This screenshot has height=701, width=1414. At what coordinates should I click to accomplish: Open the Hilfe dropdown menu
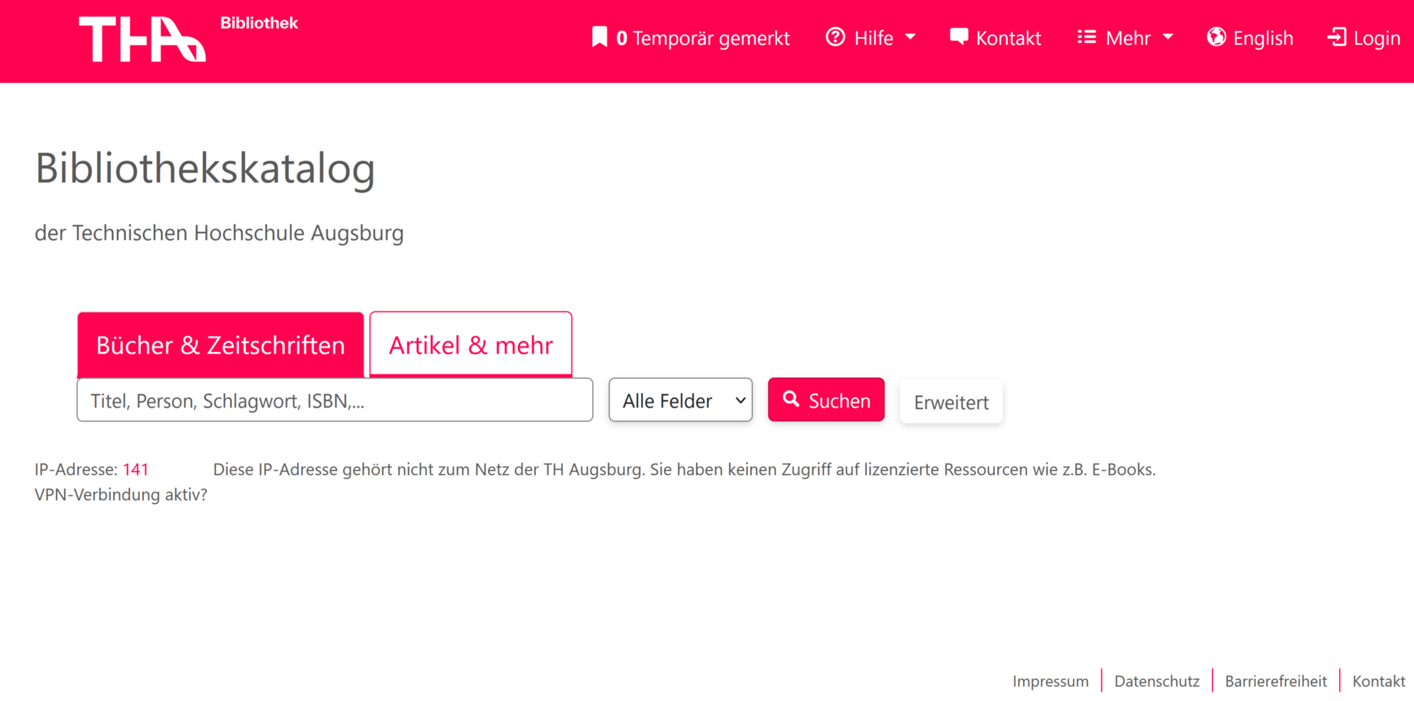(x=872, y=37)
